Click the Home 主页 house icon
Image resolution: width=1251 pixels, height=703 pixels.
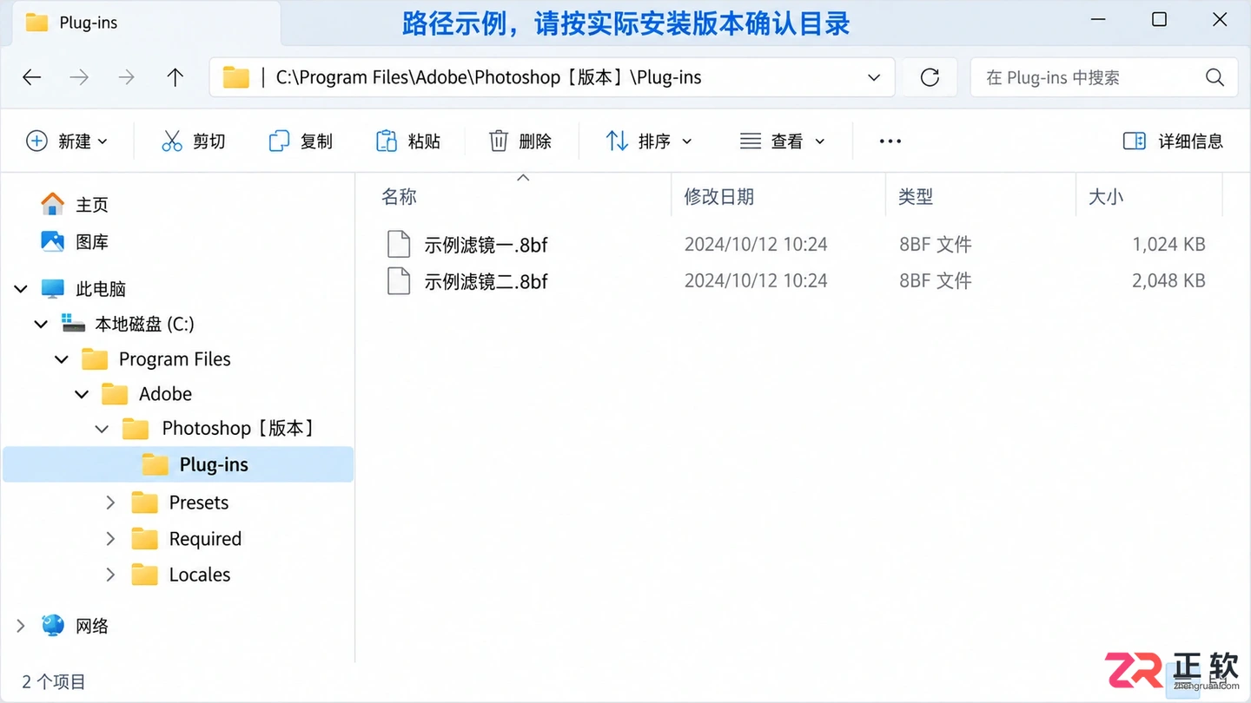[53, 204]
